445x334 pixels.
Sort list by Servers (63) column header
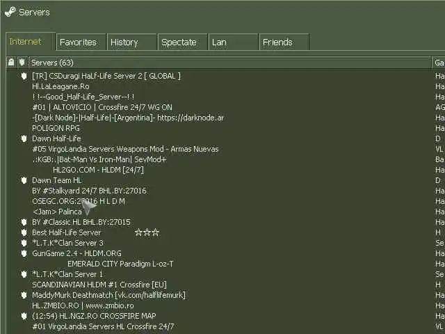coord(230,63)
